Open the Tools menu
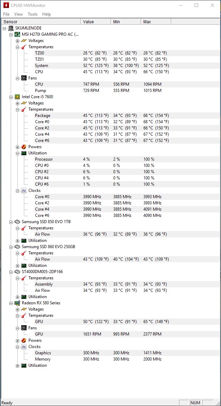 (33, 14)
